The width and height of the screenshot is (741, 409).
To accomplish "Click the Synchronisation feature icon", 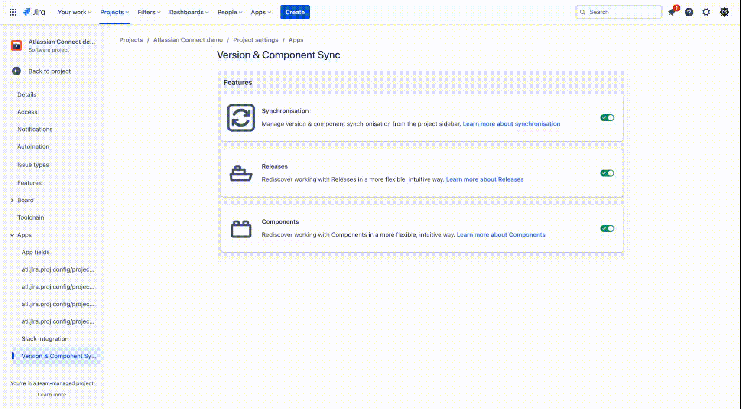I will coord(241,117).
